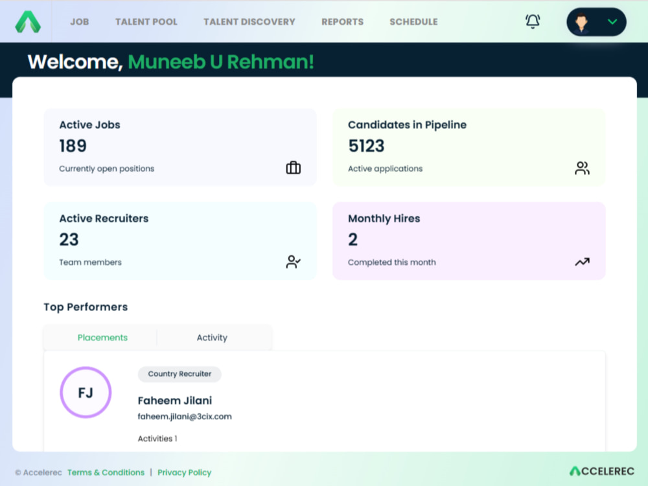648x486 pixels.
Task: Open the Terms & Conditions link
Action: point(106,472)
